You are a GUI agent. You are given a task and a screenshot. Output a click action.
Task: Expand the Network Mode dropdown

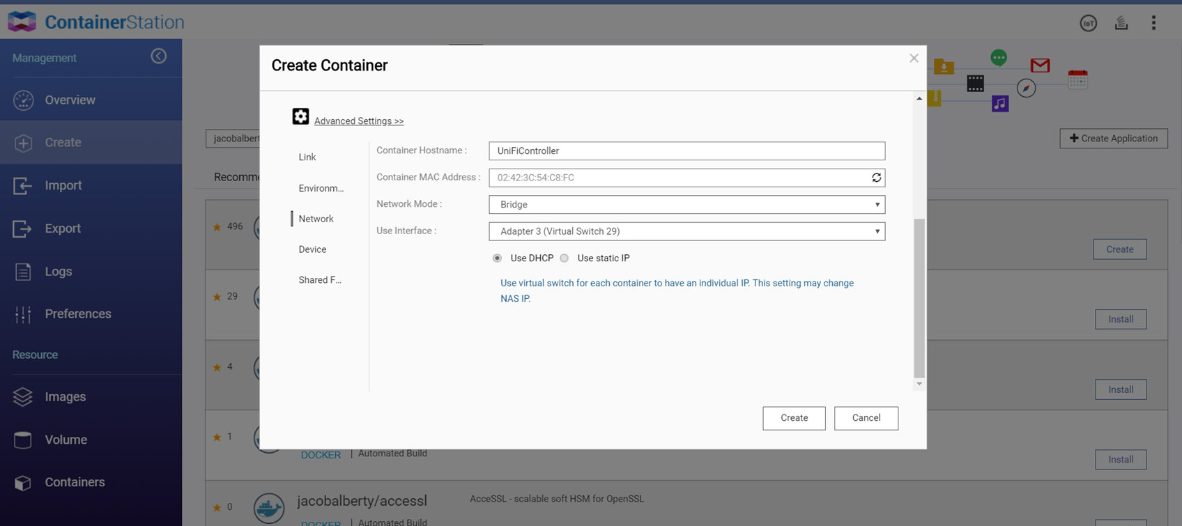pos(686,205)
